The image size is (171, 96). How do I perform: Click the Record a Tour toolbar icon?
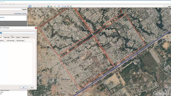coord(45,6)
